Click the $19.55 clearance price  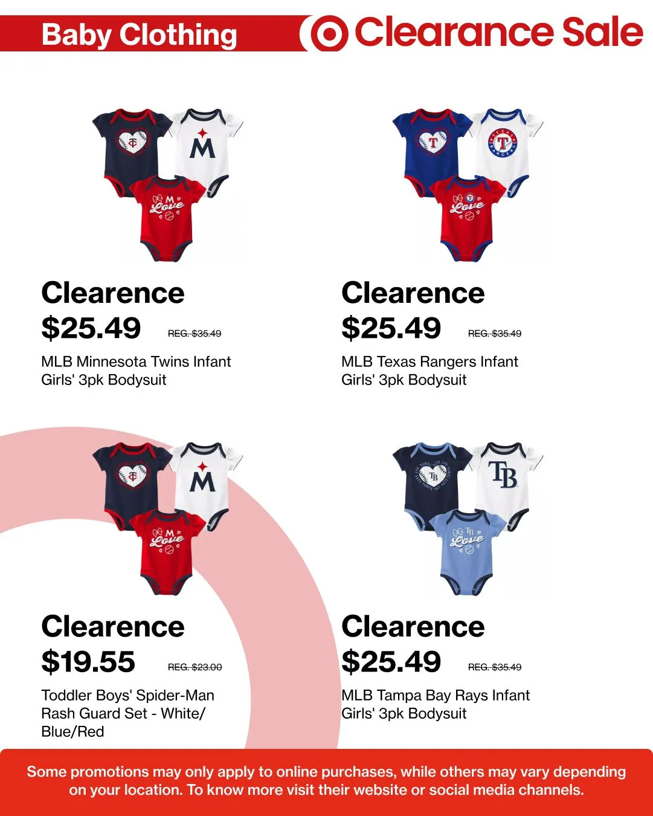88,661
